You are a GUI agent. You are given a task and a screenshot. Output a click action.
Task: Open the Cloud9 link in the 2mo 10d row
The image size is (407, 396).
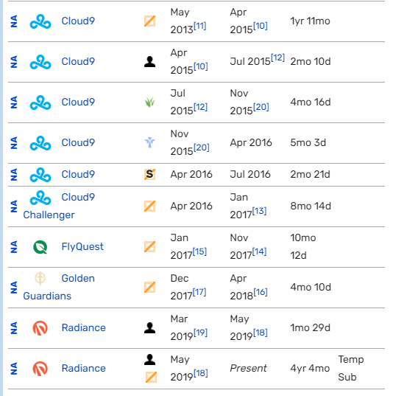[x=78, y=62]
